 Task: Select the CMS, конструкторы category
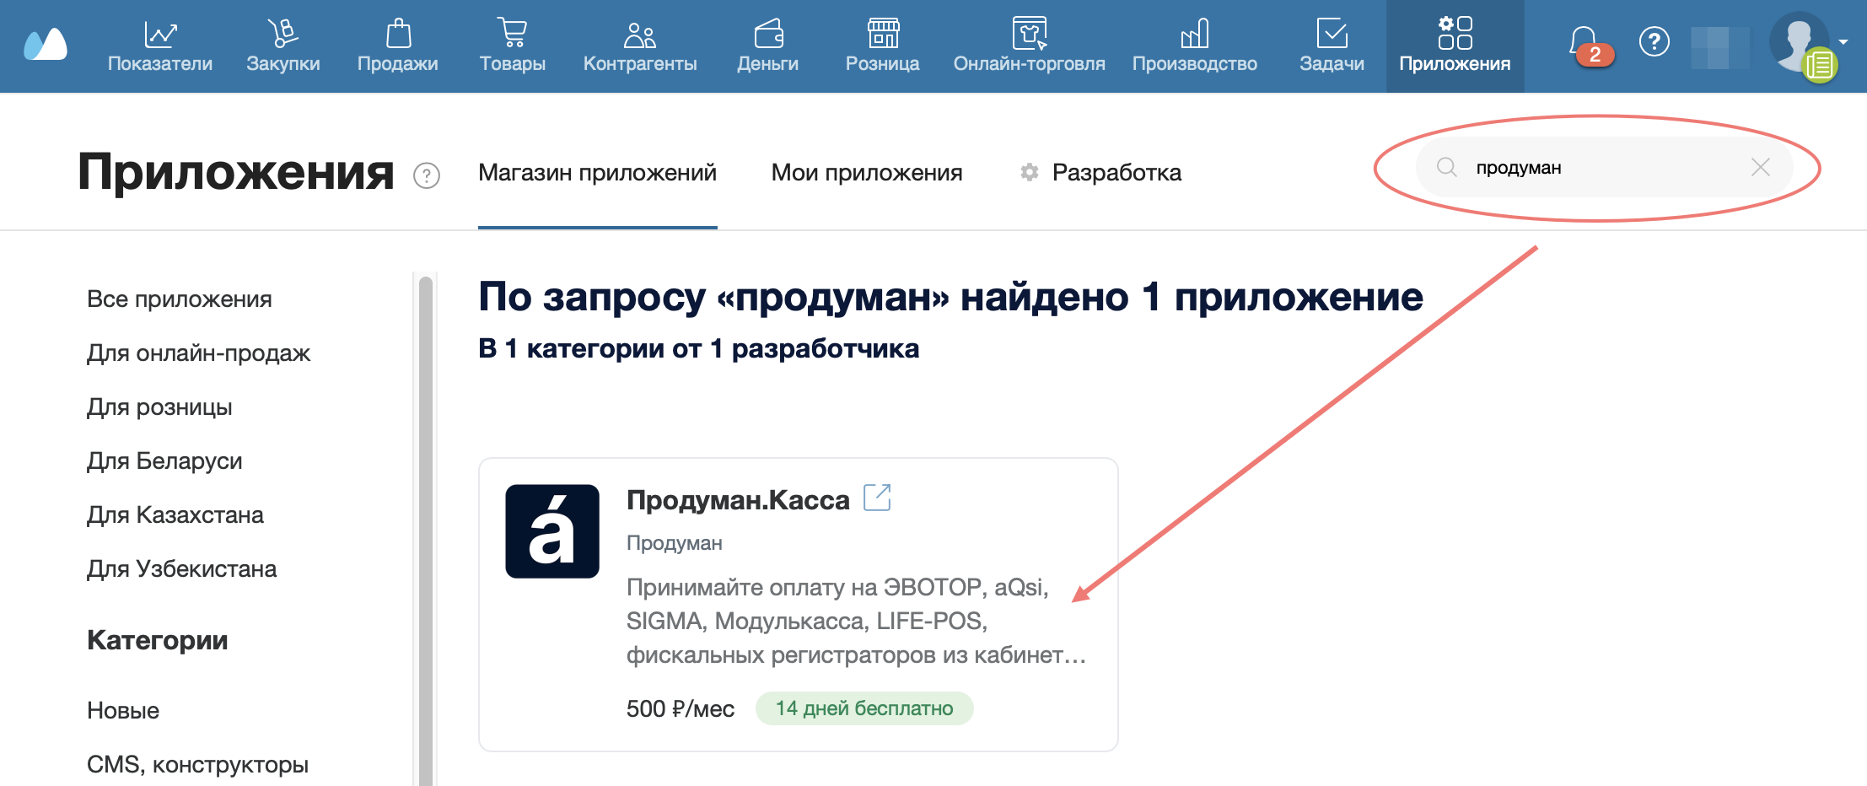[198, 765]
